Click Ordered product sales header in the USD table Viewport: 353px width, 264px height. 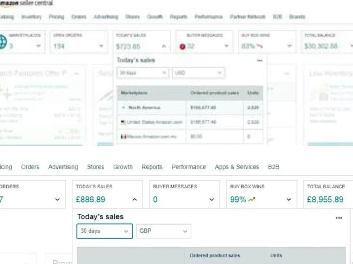click(214, 93)
